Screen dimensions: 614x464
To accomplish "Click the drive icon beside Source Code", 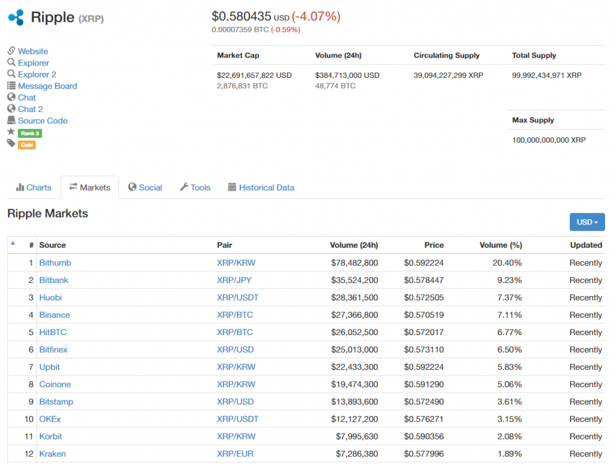I will point(11,120).
